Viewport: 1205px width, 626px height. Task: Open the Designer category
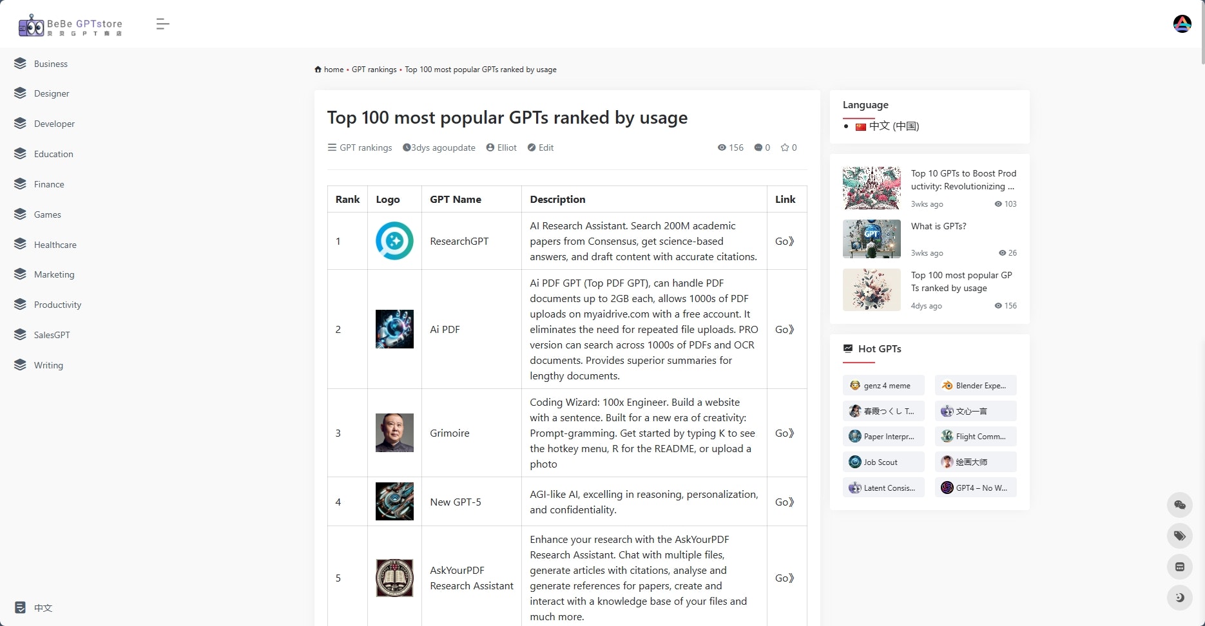tap(52, 93)
